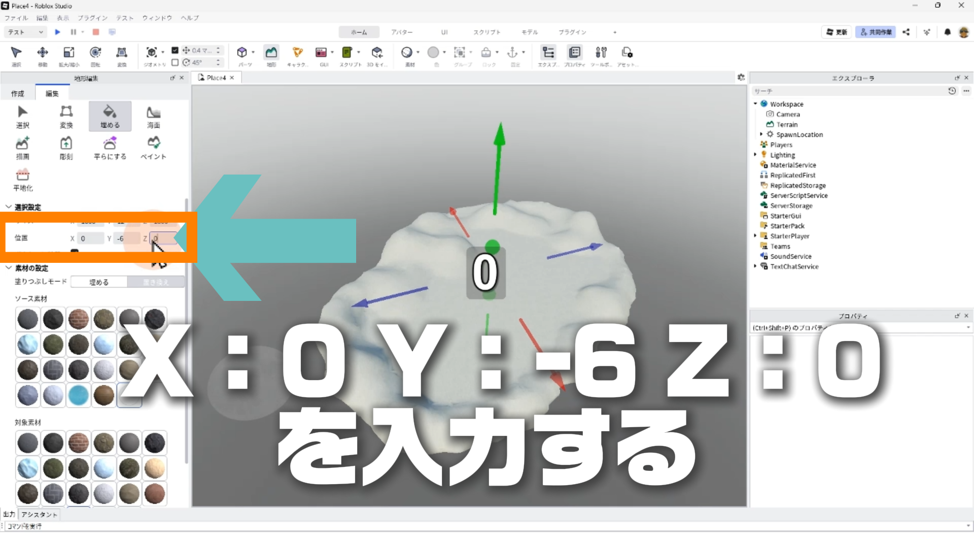
Task: Select the 彫刻 (Sculpt) terrain tool
Action: 66,148
